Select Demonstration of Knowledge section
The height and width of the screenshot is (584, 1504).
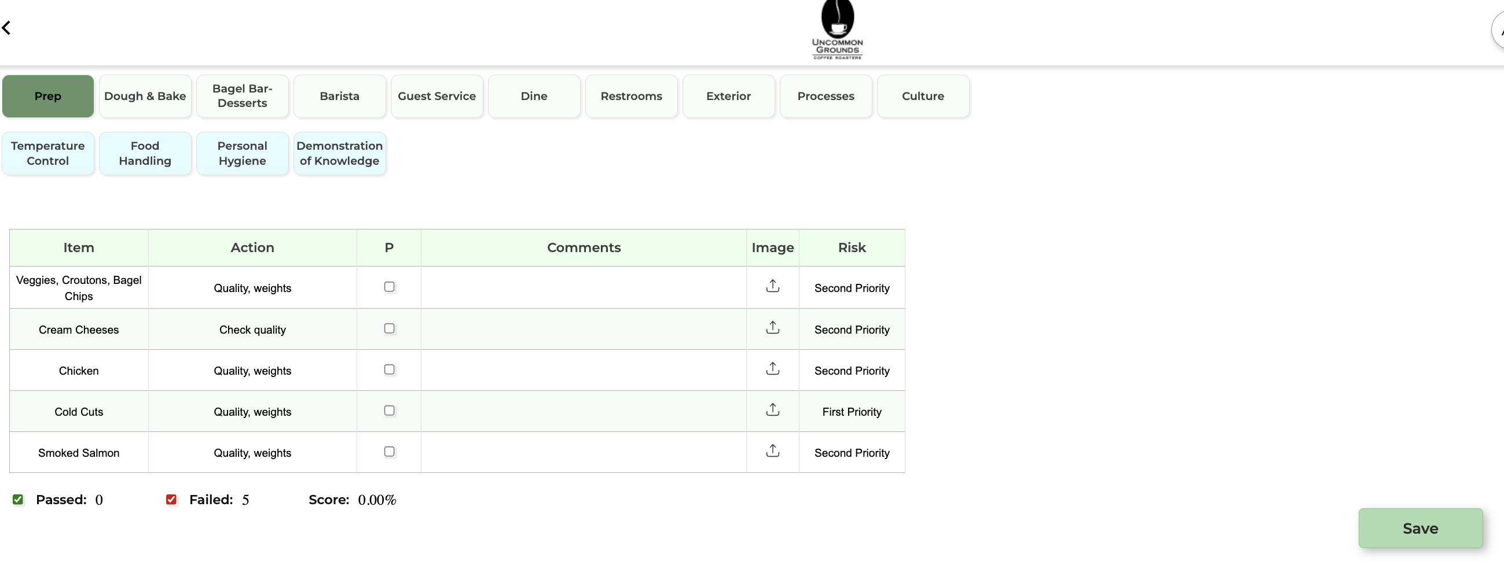pyautogui.click(x=339, y=153)
